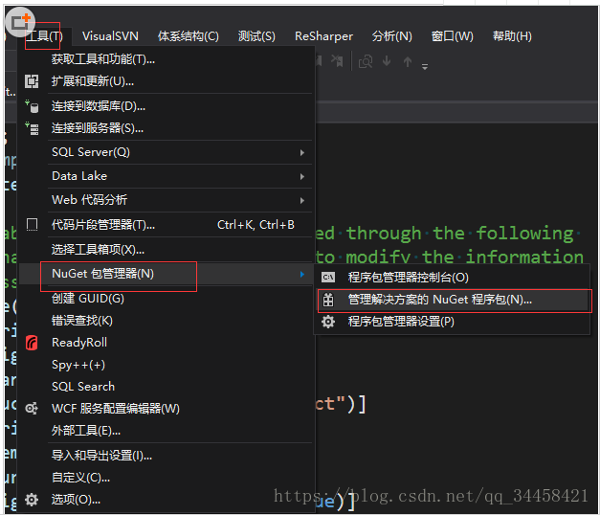Select 连接到服务器(S)... entry
The image size is (600, 515).
coord(98,128)
